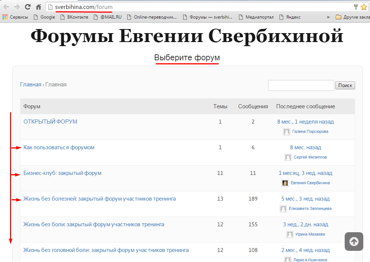Click inside the forum search field
The height and width of the screenshot is (262, 370).
(301, 85)
